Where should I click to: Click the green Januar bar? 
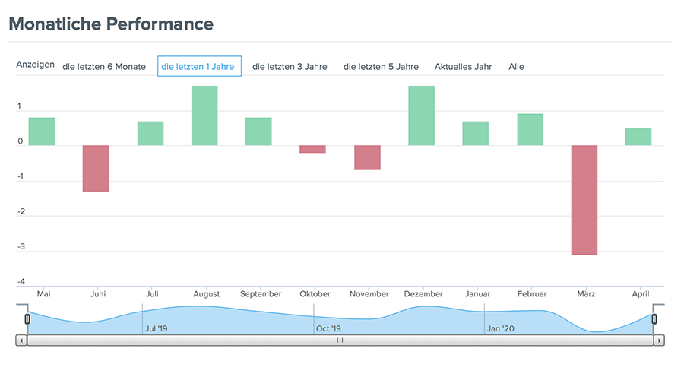pyautogui.click(x=476, y=134)
